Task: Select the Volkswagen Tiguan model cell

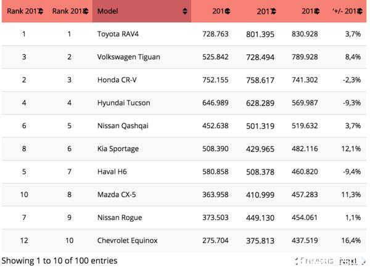Action: click(128, 57)
